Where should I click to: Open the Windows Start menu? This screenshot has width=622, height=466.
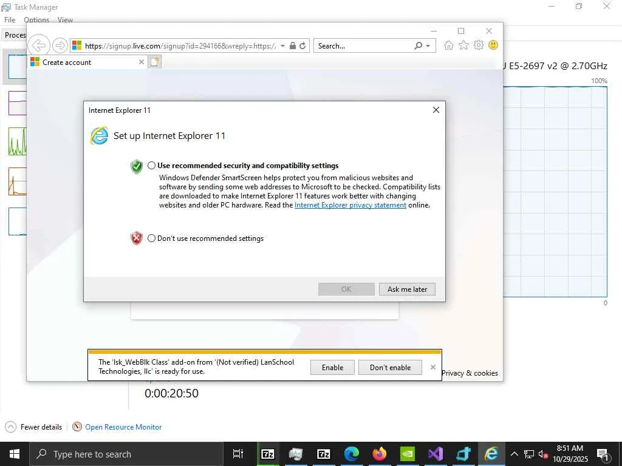click(15, 454)
